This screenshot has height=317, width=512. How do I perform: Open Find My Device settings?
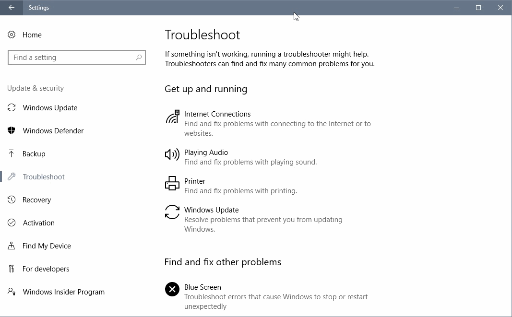(47, 246)
